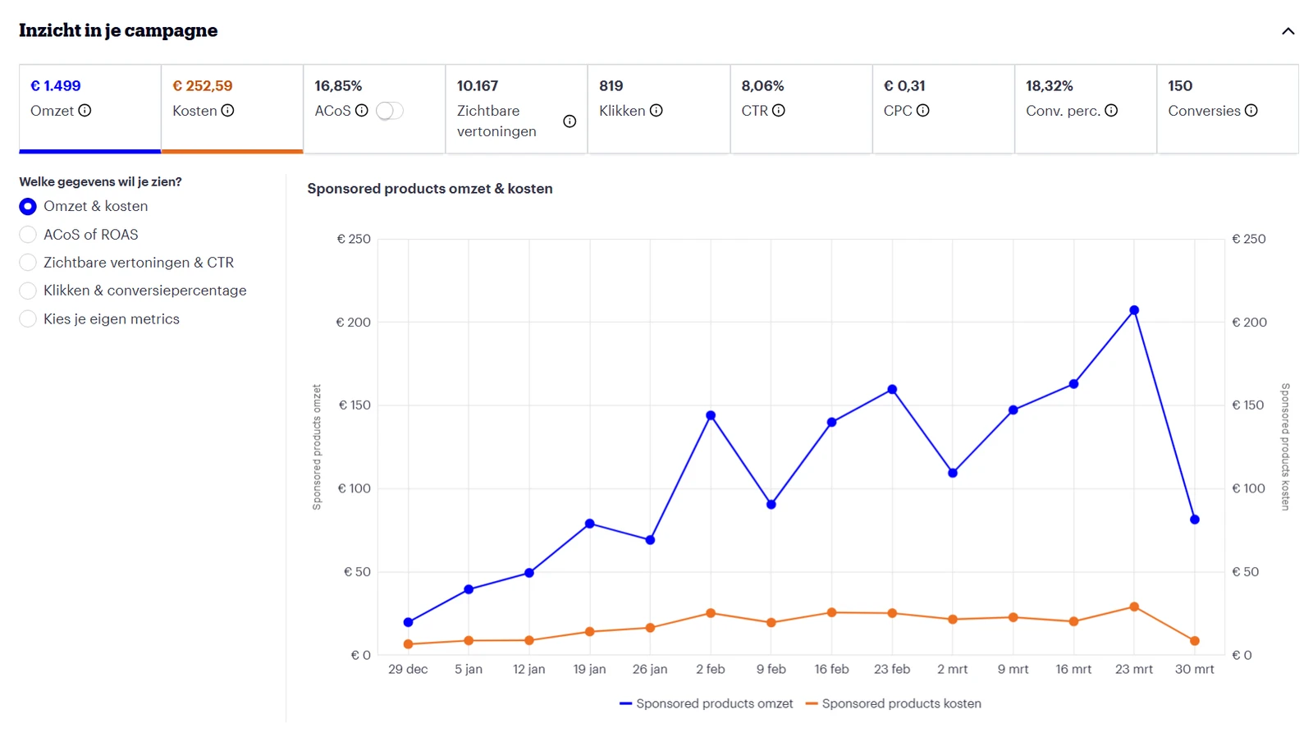Click the Welke gegevens wil je zien? label

coord(100,181)
